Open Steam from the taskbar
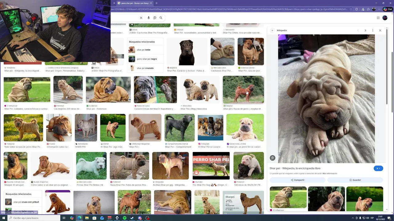The height and width of the screenshot is (221, 394). pyautogui.click(x=132, y=218)
